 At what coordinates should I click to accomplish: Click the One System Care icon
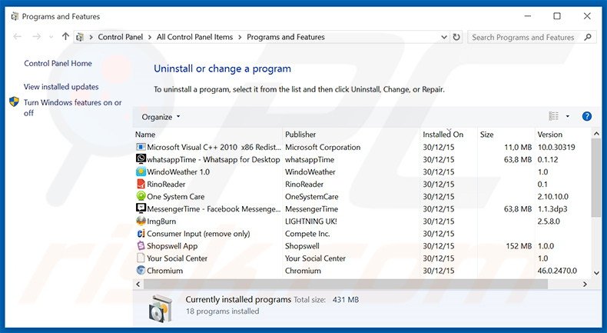point(141,196)
